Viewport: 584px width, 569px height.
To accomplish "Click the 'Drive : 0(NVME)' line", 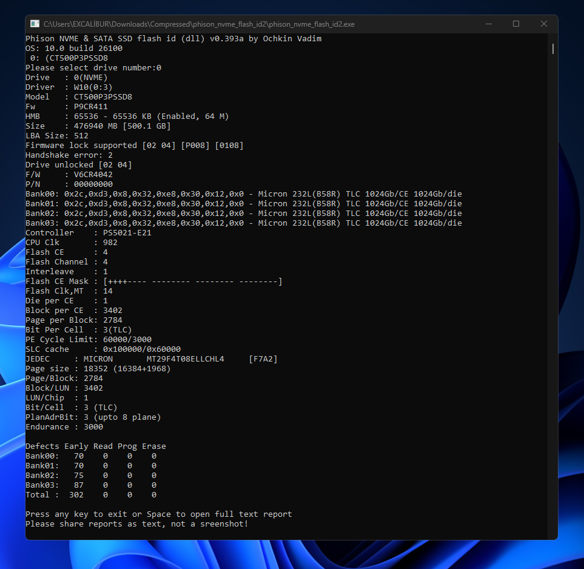I will [67, 78].
